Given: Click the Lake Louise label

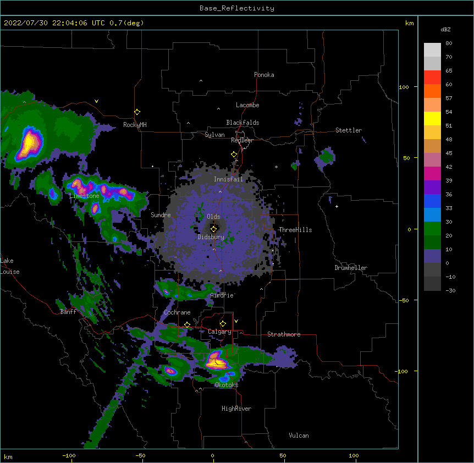Looking at the screenshot, I should click(10, 266).
